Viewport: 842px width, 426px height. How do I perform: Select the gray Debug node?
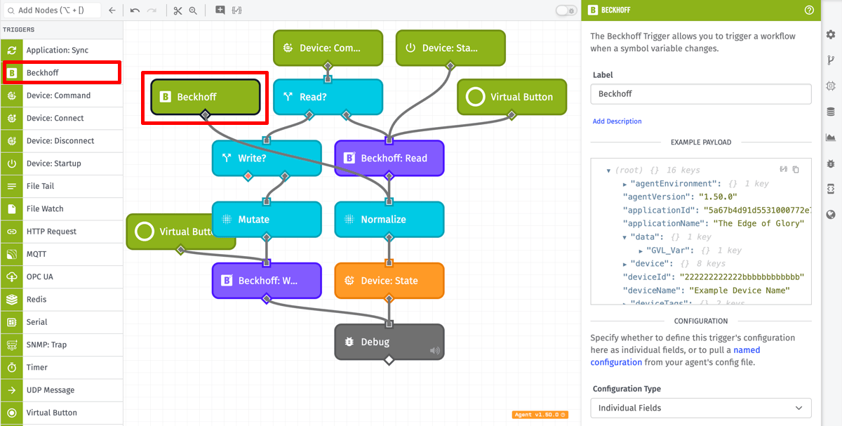389,342
